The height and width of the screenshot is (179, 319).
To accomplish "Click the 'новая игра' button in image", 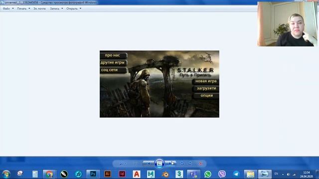I will click(206, 81).
